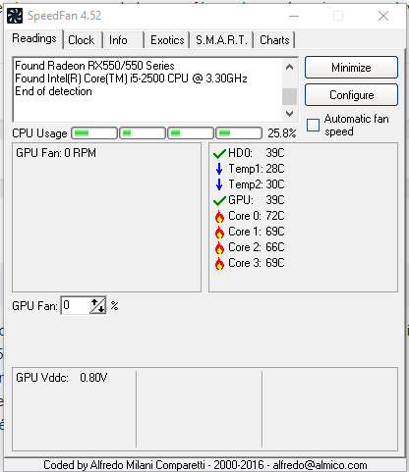
Task: Click the blue down arrow beside Temp2
Action: (219, 184)
